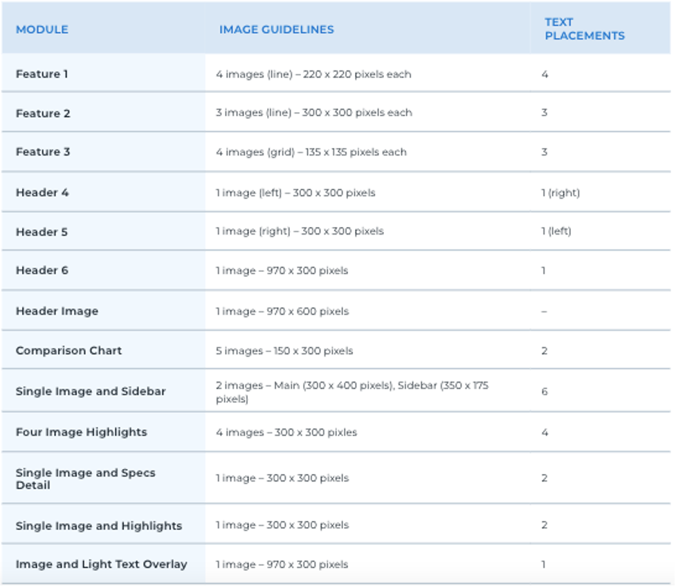Select the Comparison Chart module name
This screenshot has height=586, width=676.
coord(68,351)
